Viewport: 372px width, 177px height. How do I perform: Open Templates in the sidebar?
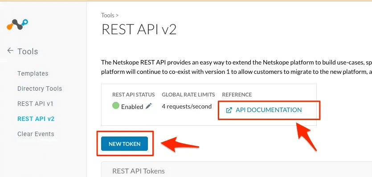coord(33,73)
